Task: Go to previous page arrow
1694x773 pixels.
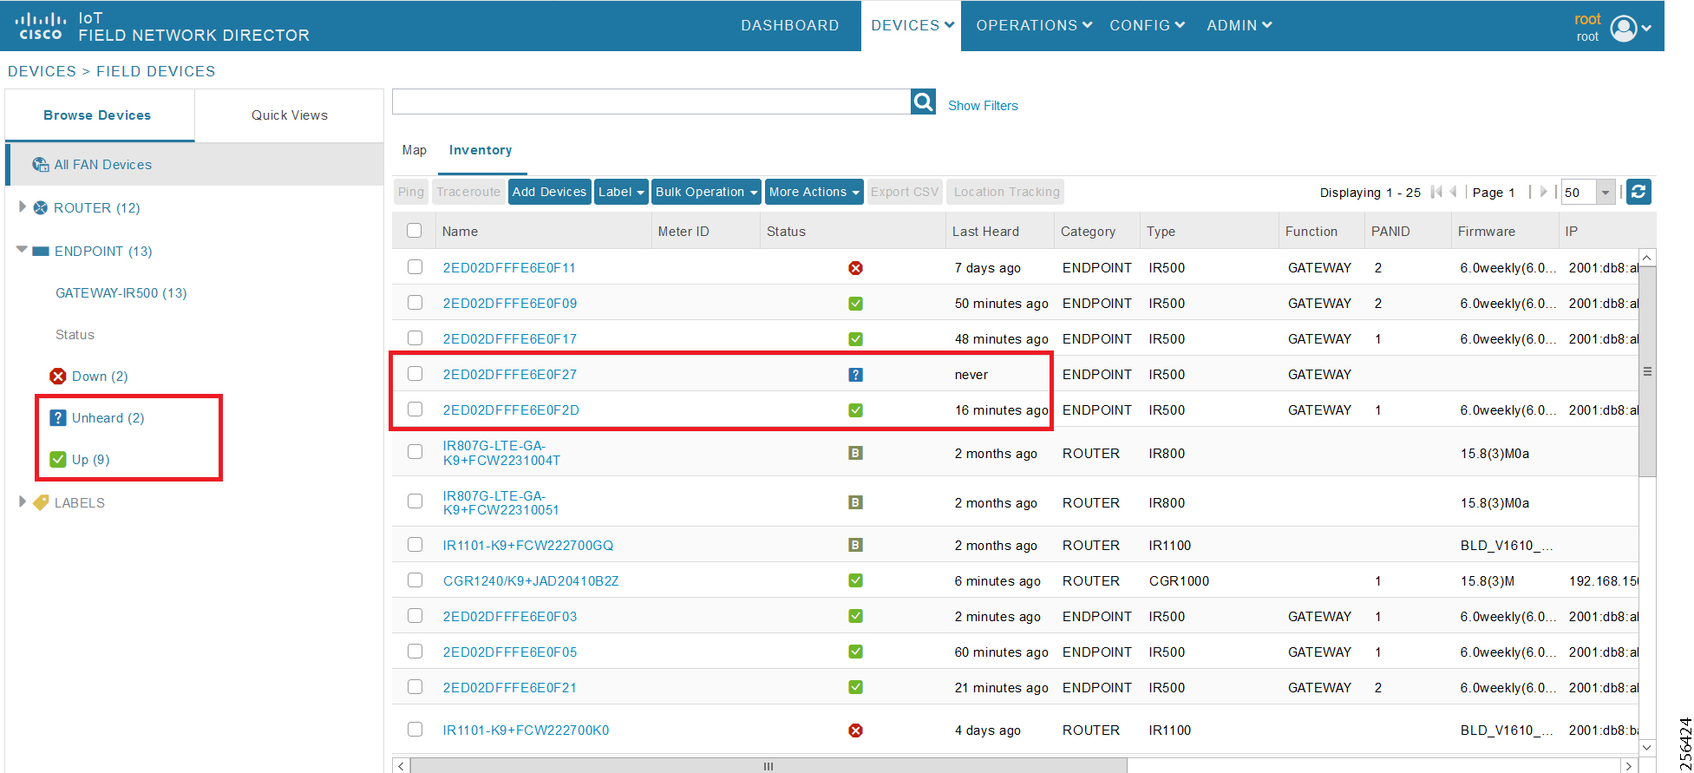Action: (1454, 192)
